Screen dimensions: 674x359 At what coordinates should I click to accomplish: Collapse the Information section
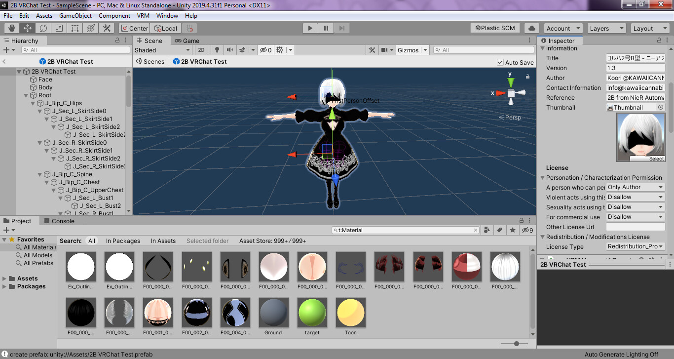point(543,48)
